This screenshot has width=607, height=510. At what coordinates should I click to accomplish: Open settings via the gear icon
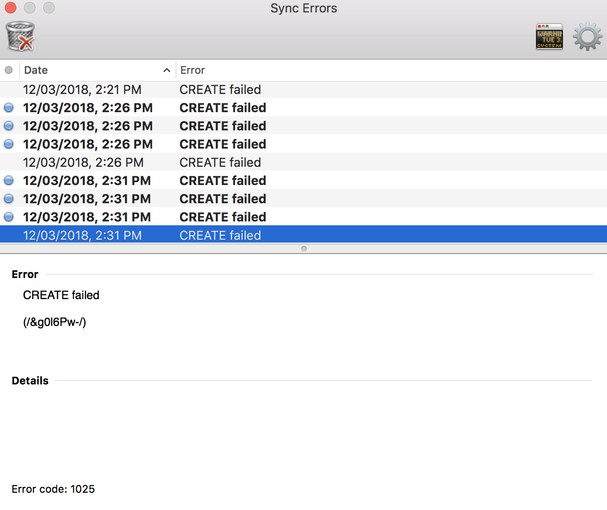587,36
